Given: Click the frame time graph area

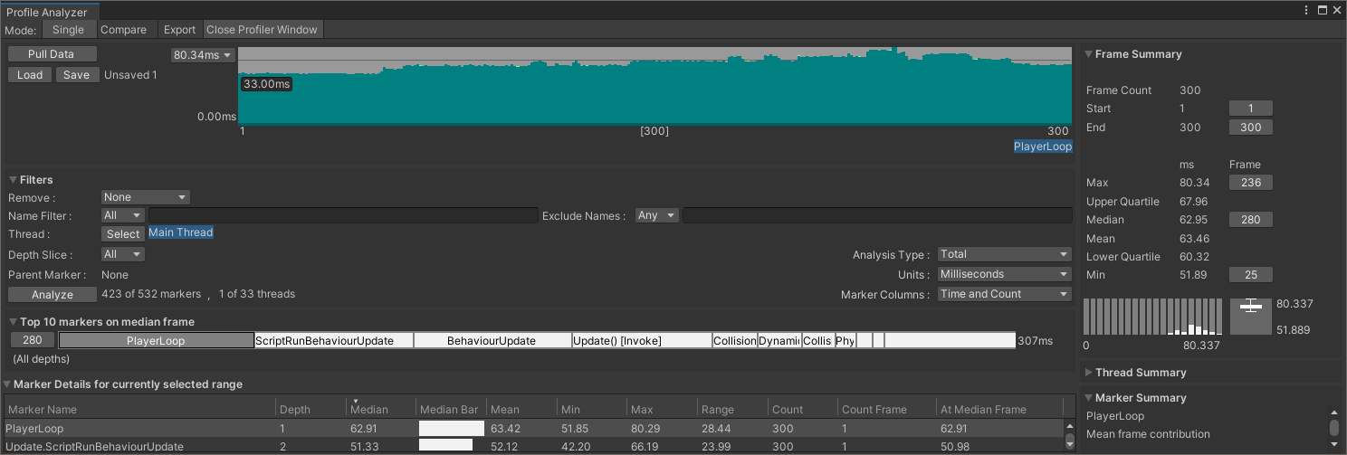Looking at the screenshot, I should [655, 86].
